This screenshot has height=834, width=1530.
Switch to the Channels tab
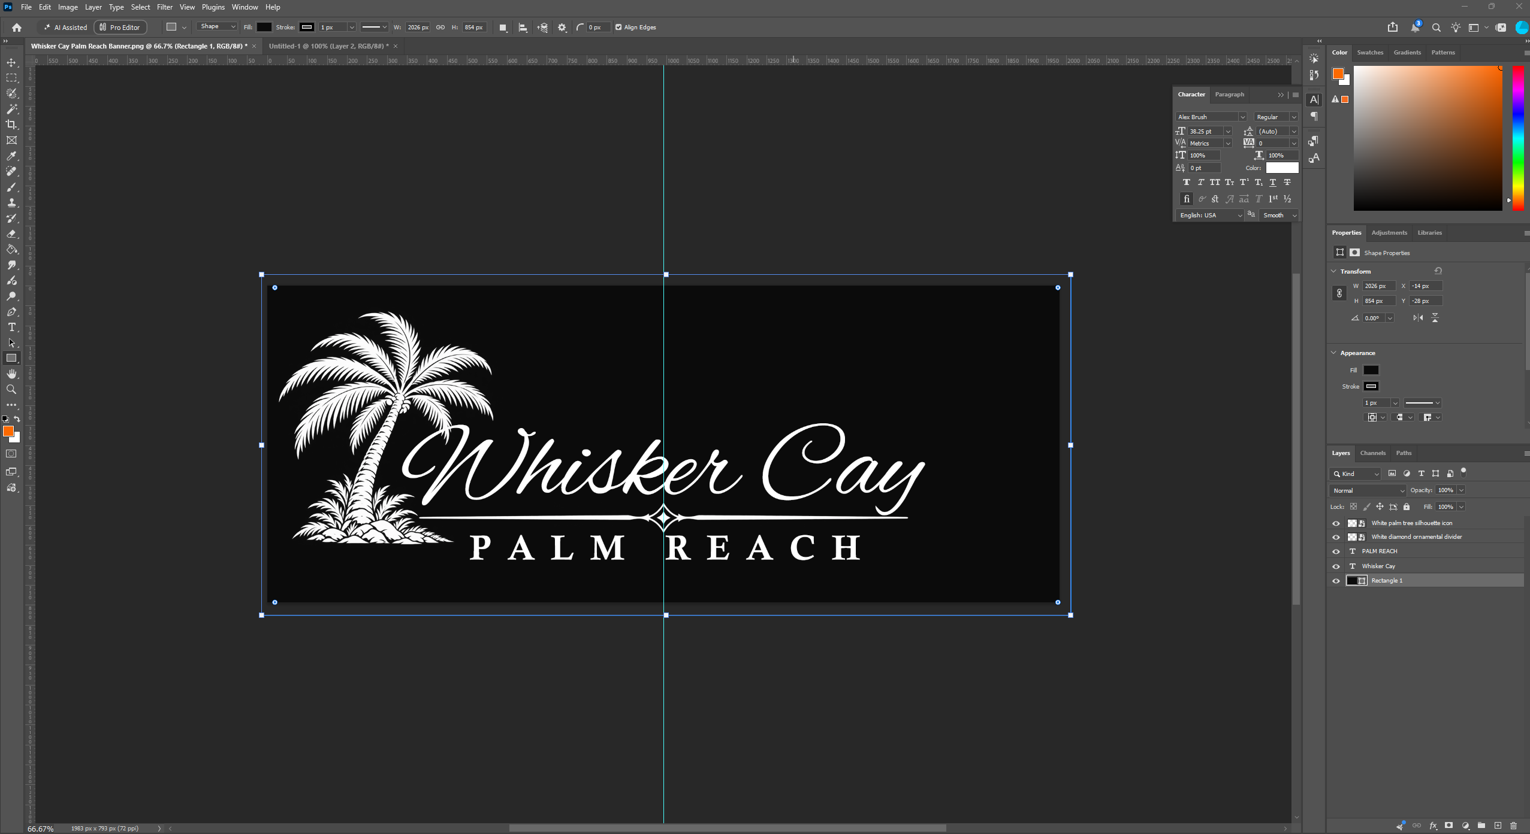(1372, 453)
